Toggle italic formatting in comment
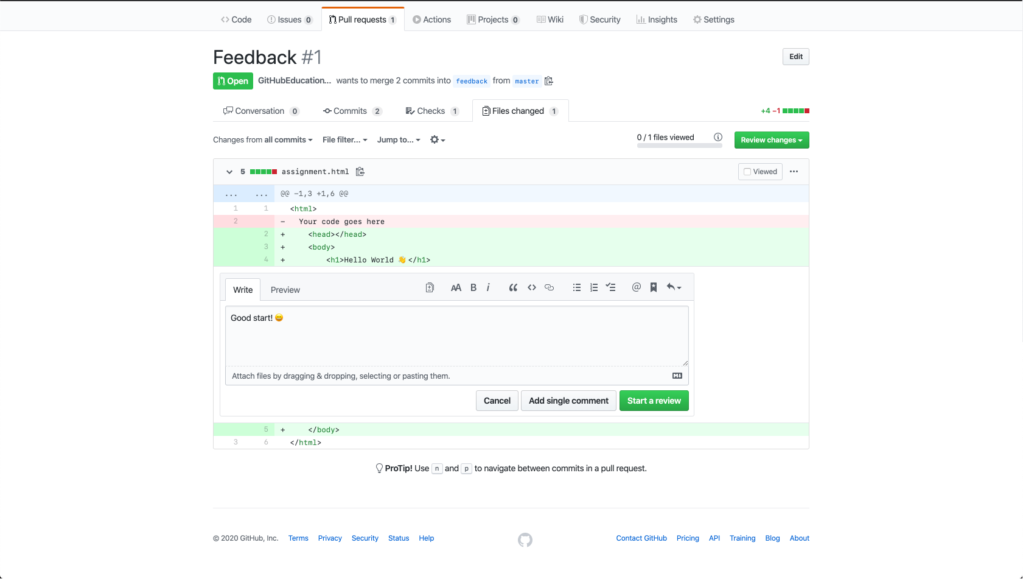1023x579 pixels. [x=488, y=288]
